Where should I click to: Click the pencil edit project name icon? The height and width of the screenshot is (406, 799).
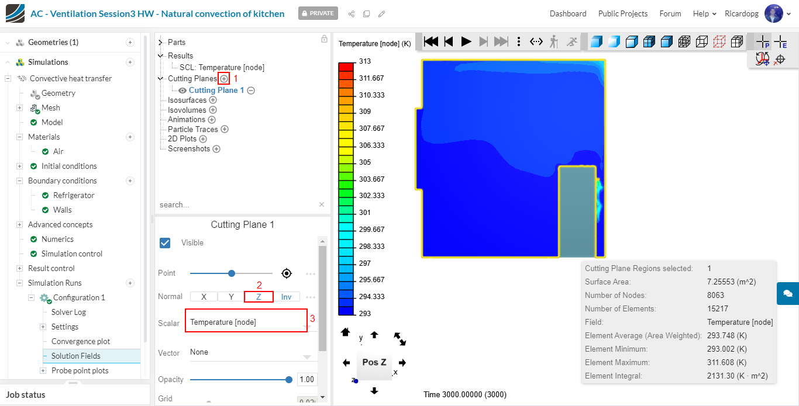click(381, 13)
